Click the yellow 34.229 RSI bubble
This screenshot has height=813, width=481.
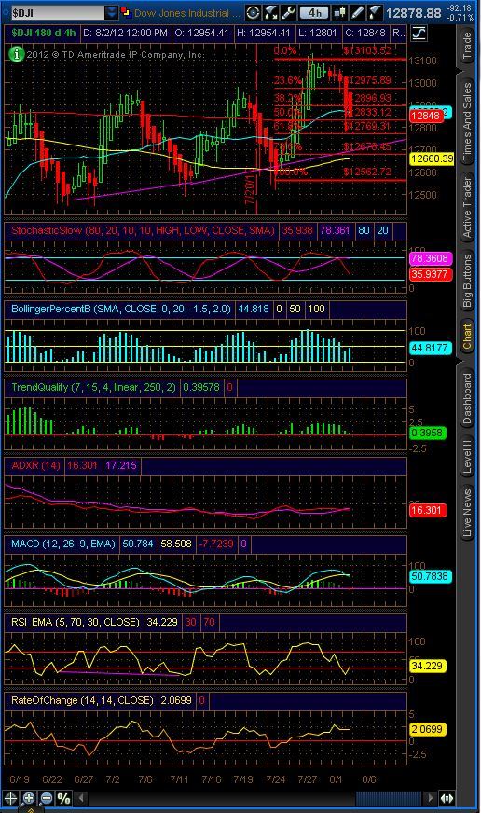(428, 666)
